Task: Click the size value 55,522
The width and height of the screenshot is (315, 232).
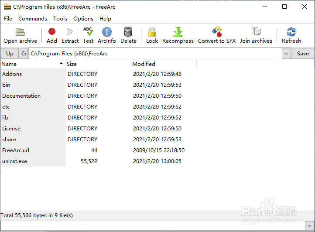Action: (89, 161)
